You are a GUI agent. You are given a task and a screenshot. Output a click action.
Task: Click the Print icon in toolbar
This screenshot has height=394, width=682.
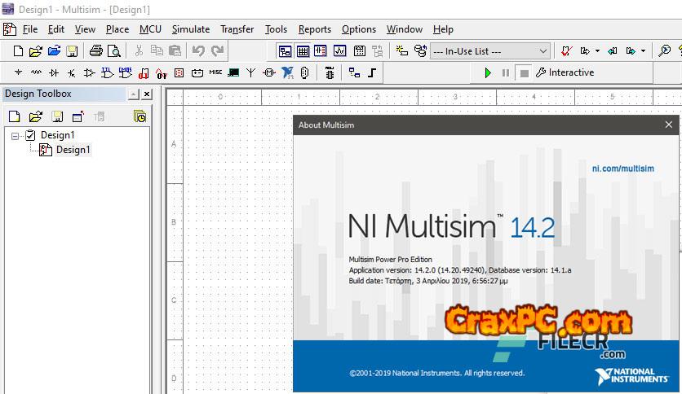click(96, 51)
